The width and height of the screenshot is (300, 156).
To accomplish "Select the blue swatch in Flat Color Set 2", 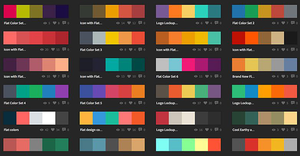I will tap(238, 12).
